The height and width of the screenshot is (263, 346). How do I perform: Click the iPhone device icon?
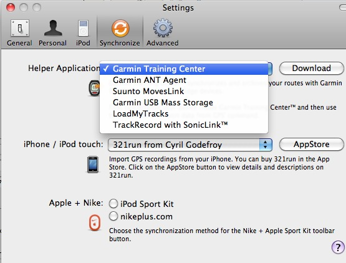click(x=93, y=165)
